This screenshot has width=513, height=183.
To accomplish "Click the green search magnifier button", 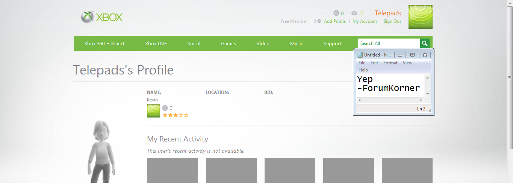I will click(425, 43).
